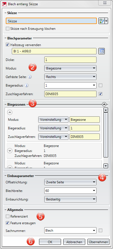Screen dimensions: 113x249
Task: Click the info icon next to Gefräste Seite
Action: (x=30, y=77)
